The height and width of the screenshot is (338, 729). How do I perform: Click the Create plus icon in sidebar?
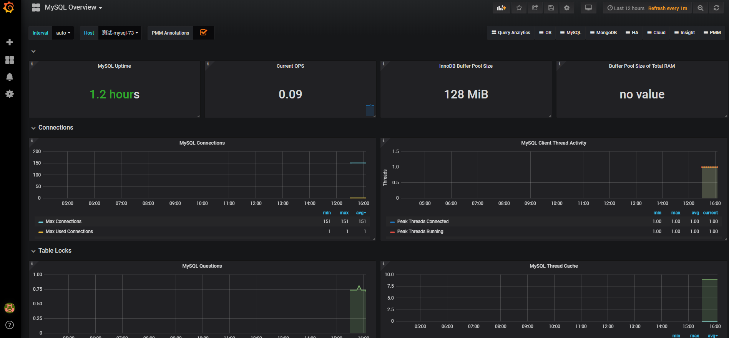(10, 42)
